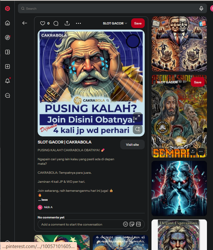Open the Messages chat bubble icon

point(8,95)
